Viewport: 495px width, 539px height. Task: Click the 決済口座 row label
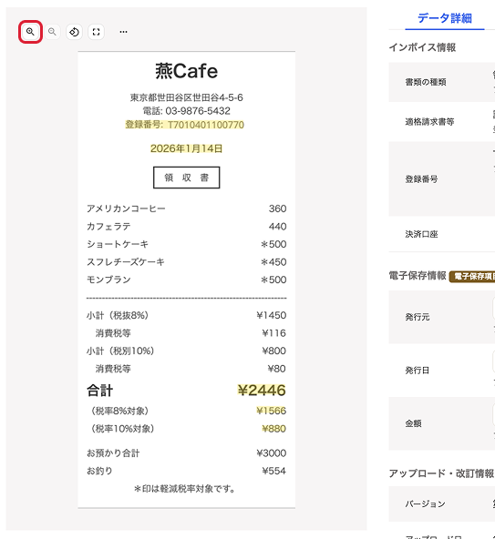(x=421, y=234)
